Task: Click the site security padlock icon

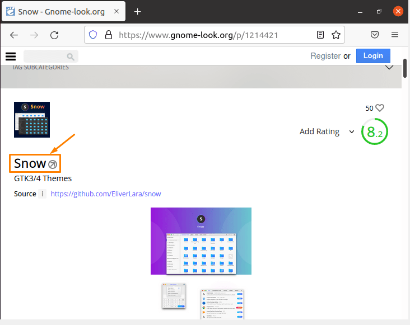Action: coord(109,35)
